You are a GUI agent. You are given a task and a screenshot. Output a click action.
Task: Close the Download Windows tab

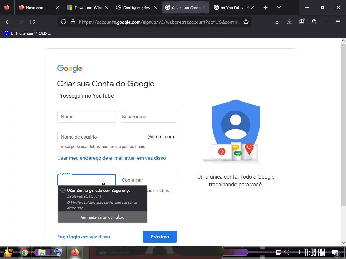[x=106, y=7]
